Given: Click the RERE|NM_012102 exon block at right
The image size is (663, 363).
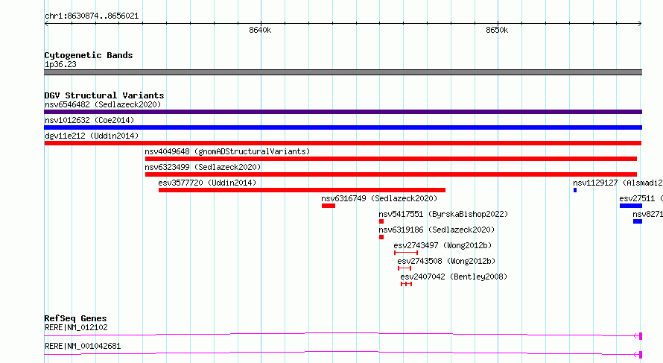Looking at the screenshot, I should tap(641, 336).
